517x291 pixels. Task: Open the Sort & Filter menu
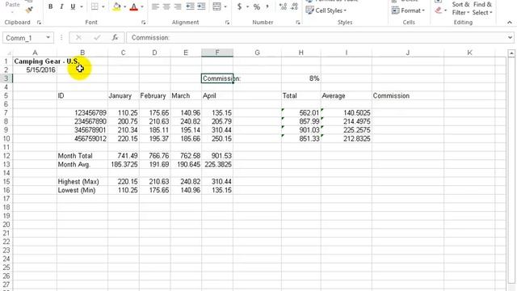[x=460, y=9]
